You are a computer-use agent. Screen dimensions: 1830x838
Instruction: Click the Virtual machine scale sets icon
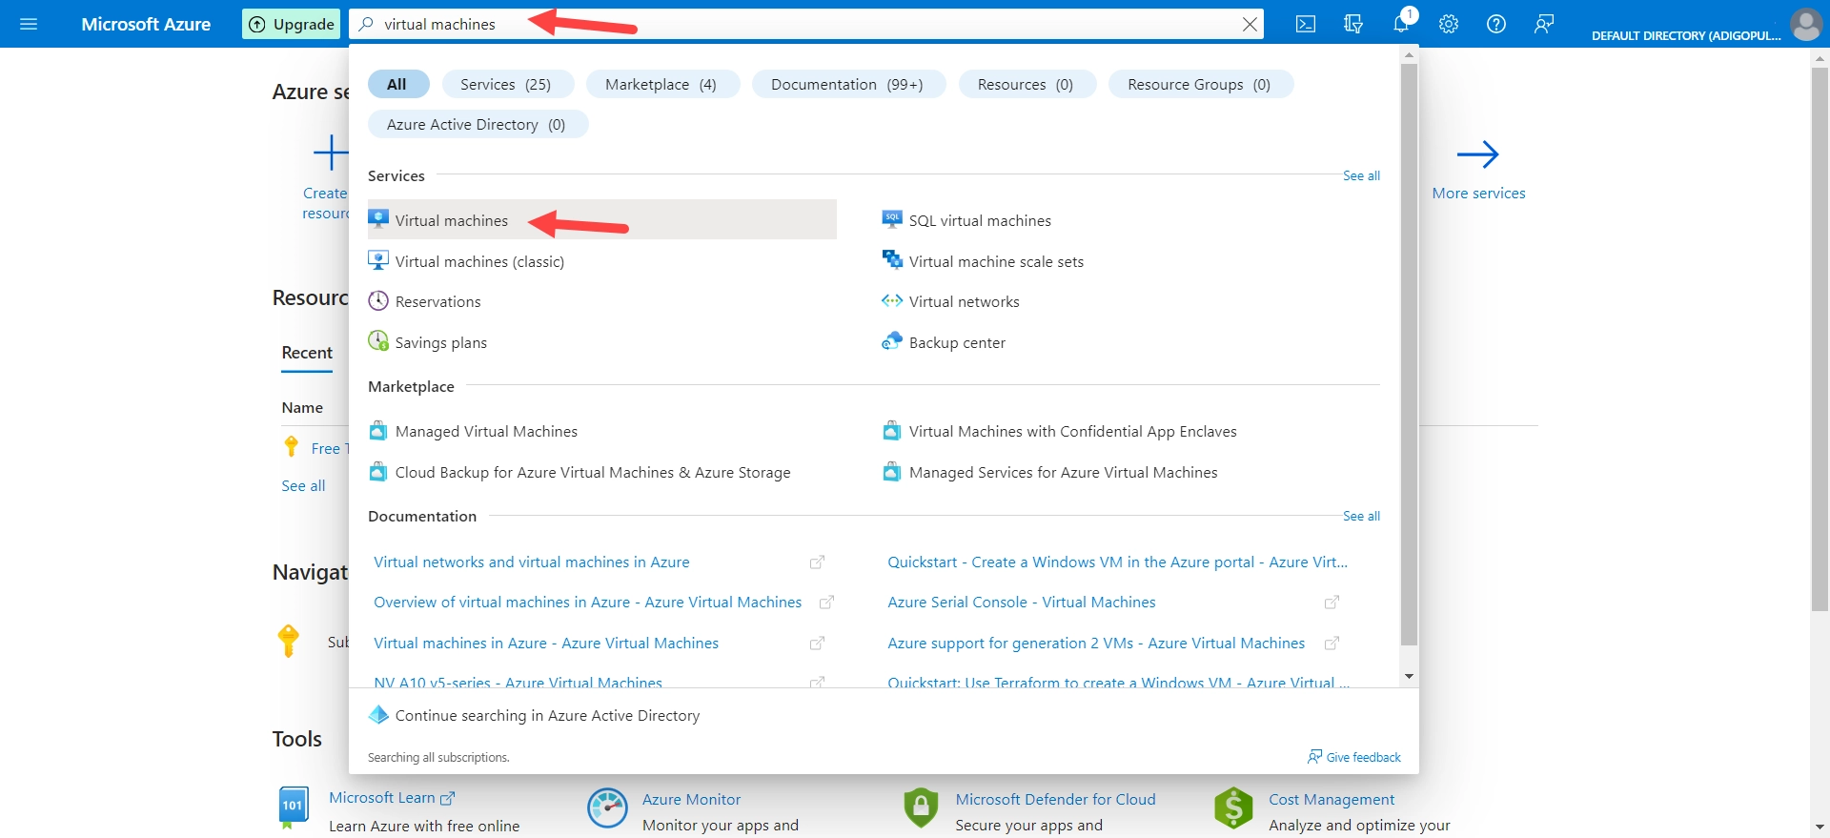892,259
